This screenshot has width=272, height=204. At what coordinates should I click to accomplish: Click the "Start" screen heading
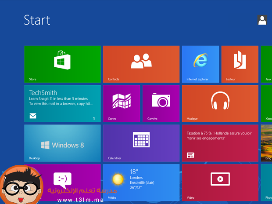(37, 20)
